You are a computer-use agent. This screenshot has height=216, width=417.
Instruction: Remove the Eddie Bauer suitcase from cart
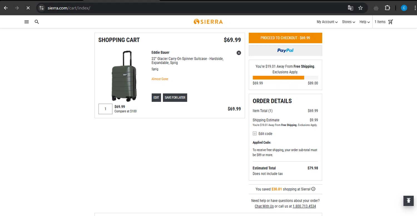239,53
